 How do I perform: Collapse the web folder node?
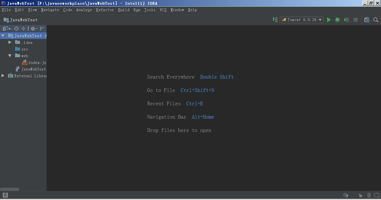coord(10,56)
